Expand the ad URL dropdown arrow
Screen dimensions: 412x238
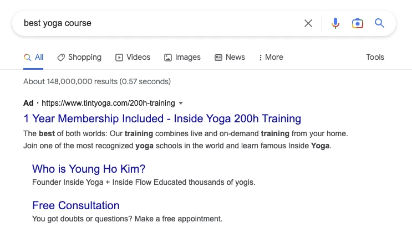click(x=181, y=103)
